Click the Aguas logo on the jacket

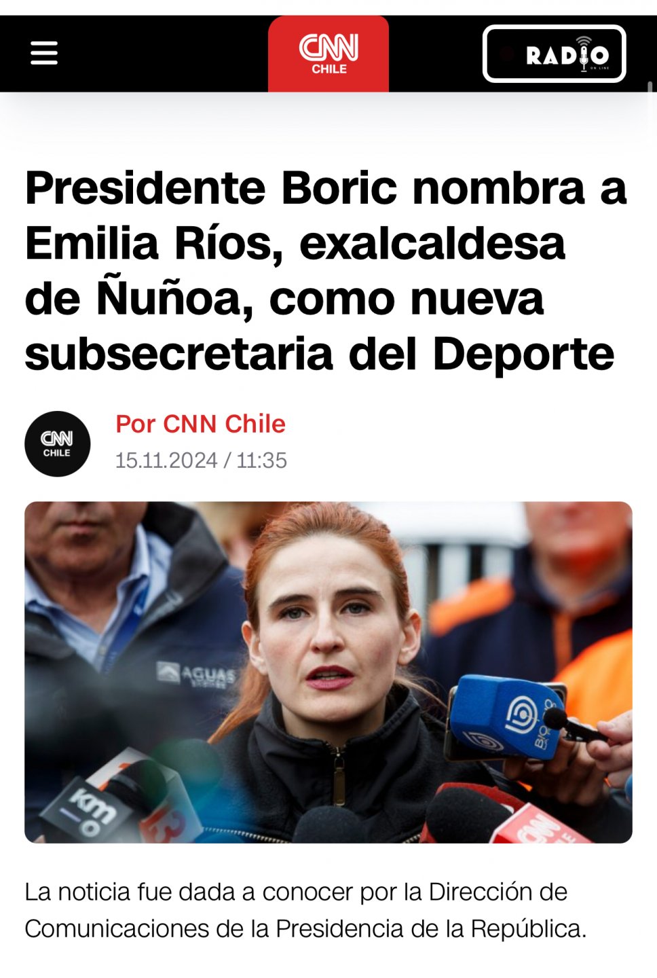[196, 674]
